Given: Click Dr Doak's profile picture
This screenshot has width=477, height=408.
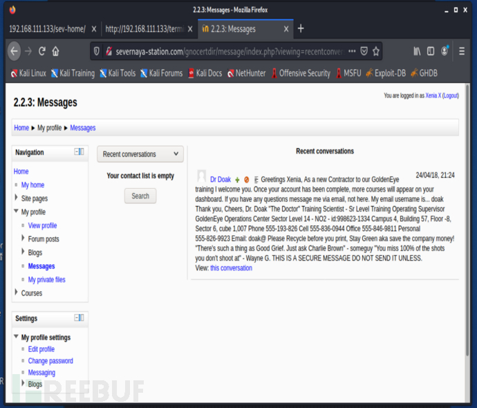Looking at the screenshot, I should click(x=201, y=176).
